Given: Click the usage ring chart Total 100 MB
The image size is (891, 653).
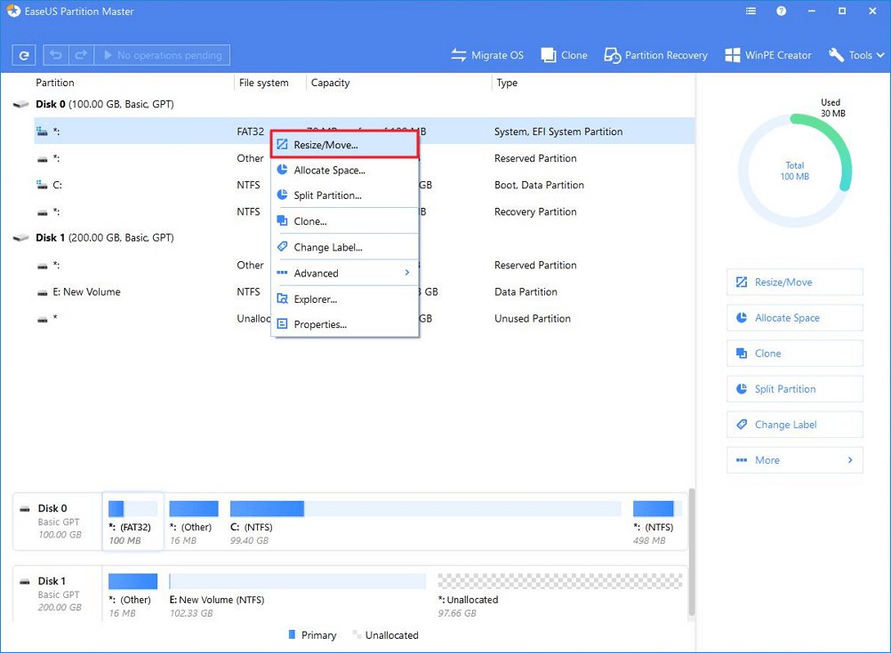Looking at the screenshot, I should [794, 171].
